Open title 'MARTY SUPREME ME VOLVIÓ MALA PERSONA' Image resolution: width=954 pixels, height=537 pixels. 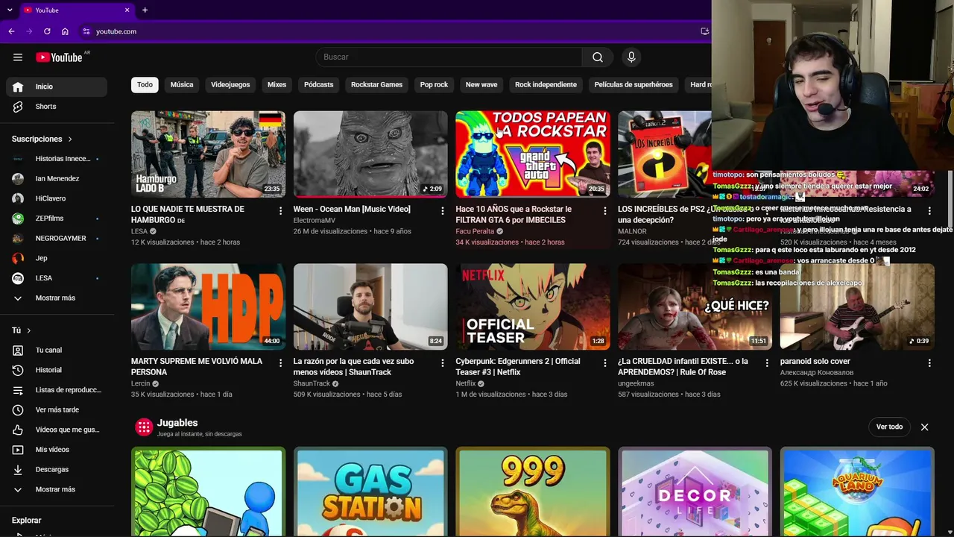tap(197, 366)
